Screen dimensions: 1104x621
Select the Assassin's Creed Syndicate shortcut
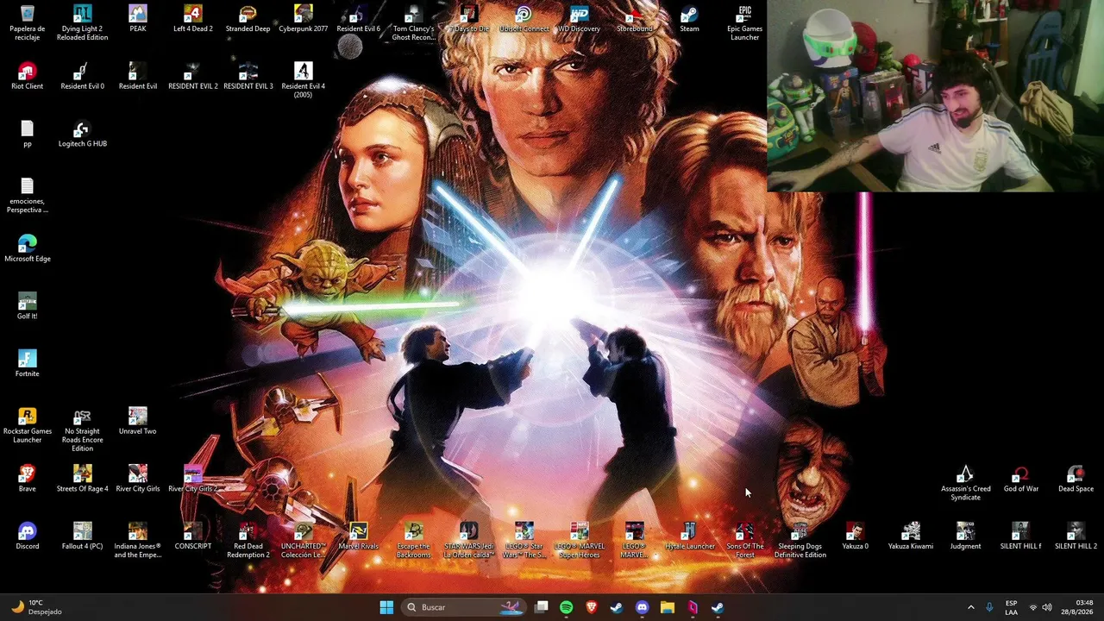coord(966,483)
